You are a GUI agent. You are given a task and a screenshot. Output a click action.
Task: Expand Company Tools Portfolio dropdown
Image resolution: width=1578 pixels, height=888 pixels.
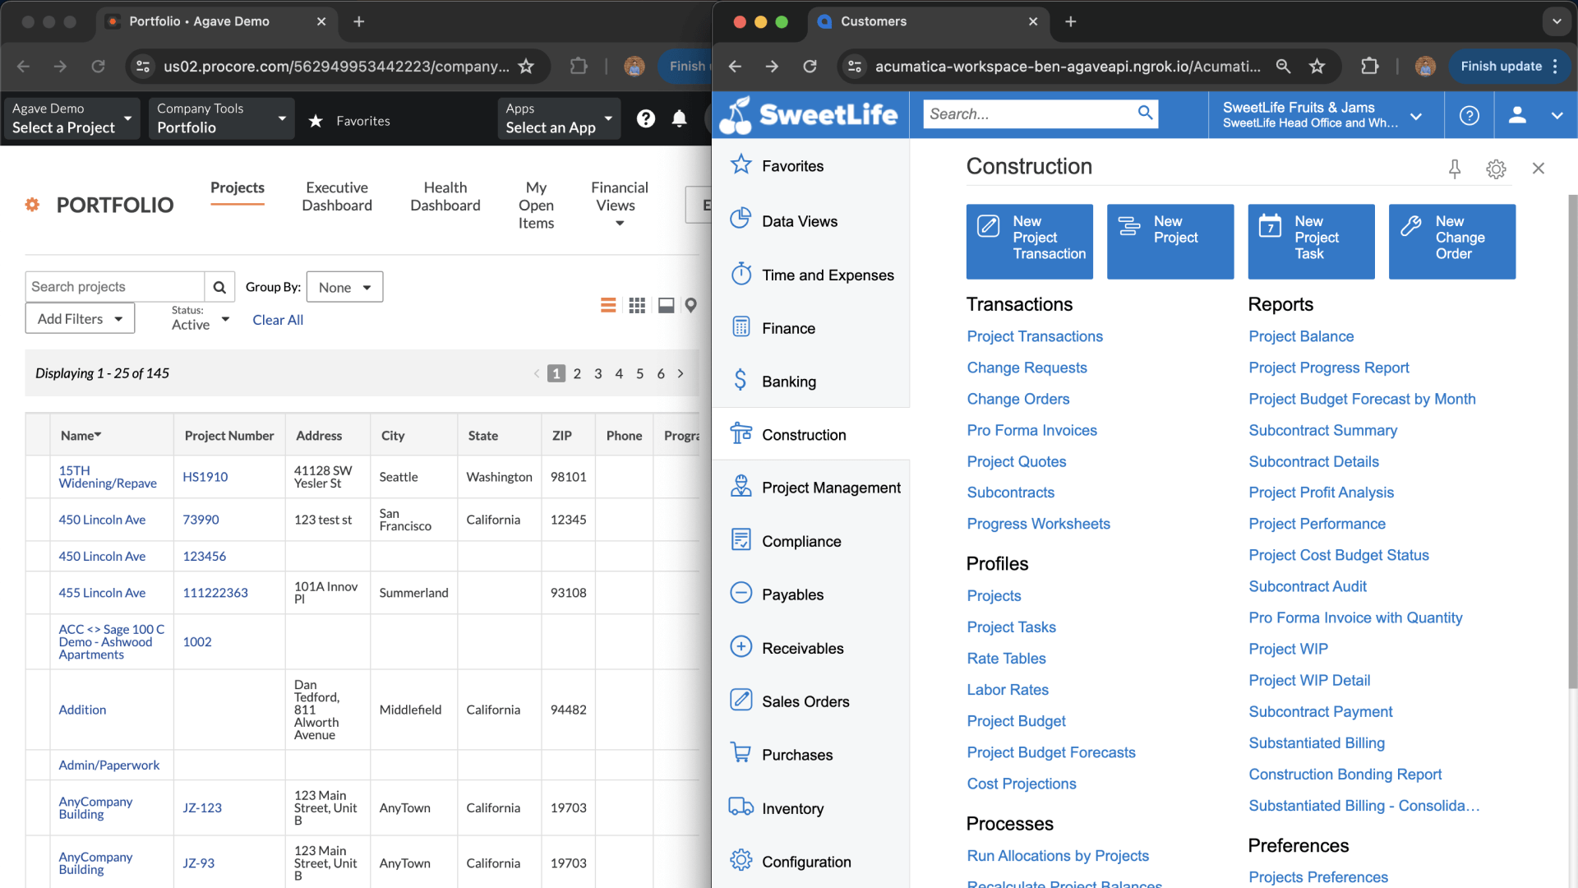221,118
